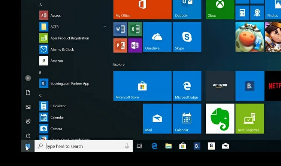This screenshot has height=166, width=281.
Task: Activate the search microphone icon
Action: [x=127, y=146]
